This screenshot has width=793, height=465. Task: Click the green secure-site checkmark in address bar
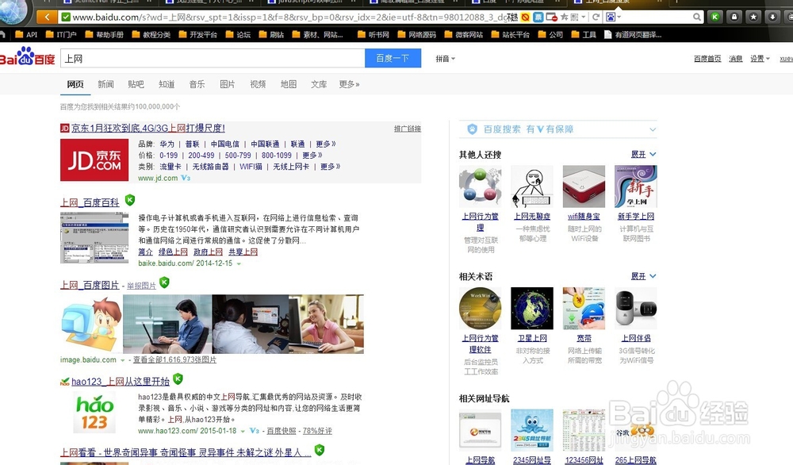click(x=66, y=17)
